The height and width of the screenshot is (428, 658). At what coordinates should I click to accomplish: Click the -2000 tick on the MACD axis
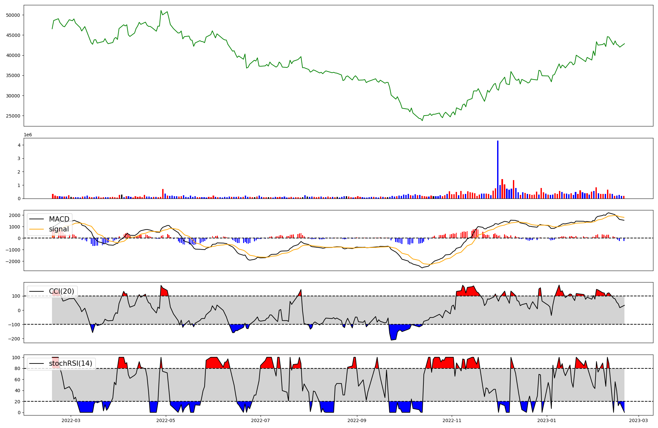click(x=13, y=261)
